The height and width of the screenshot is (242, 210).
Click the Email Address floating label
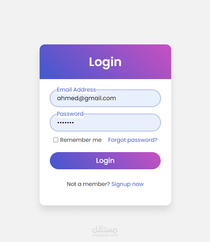pos(76,90)
